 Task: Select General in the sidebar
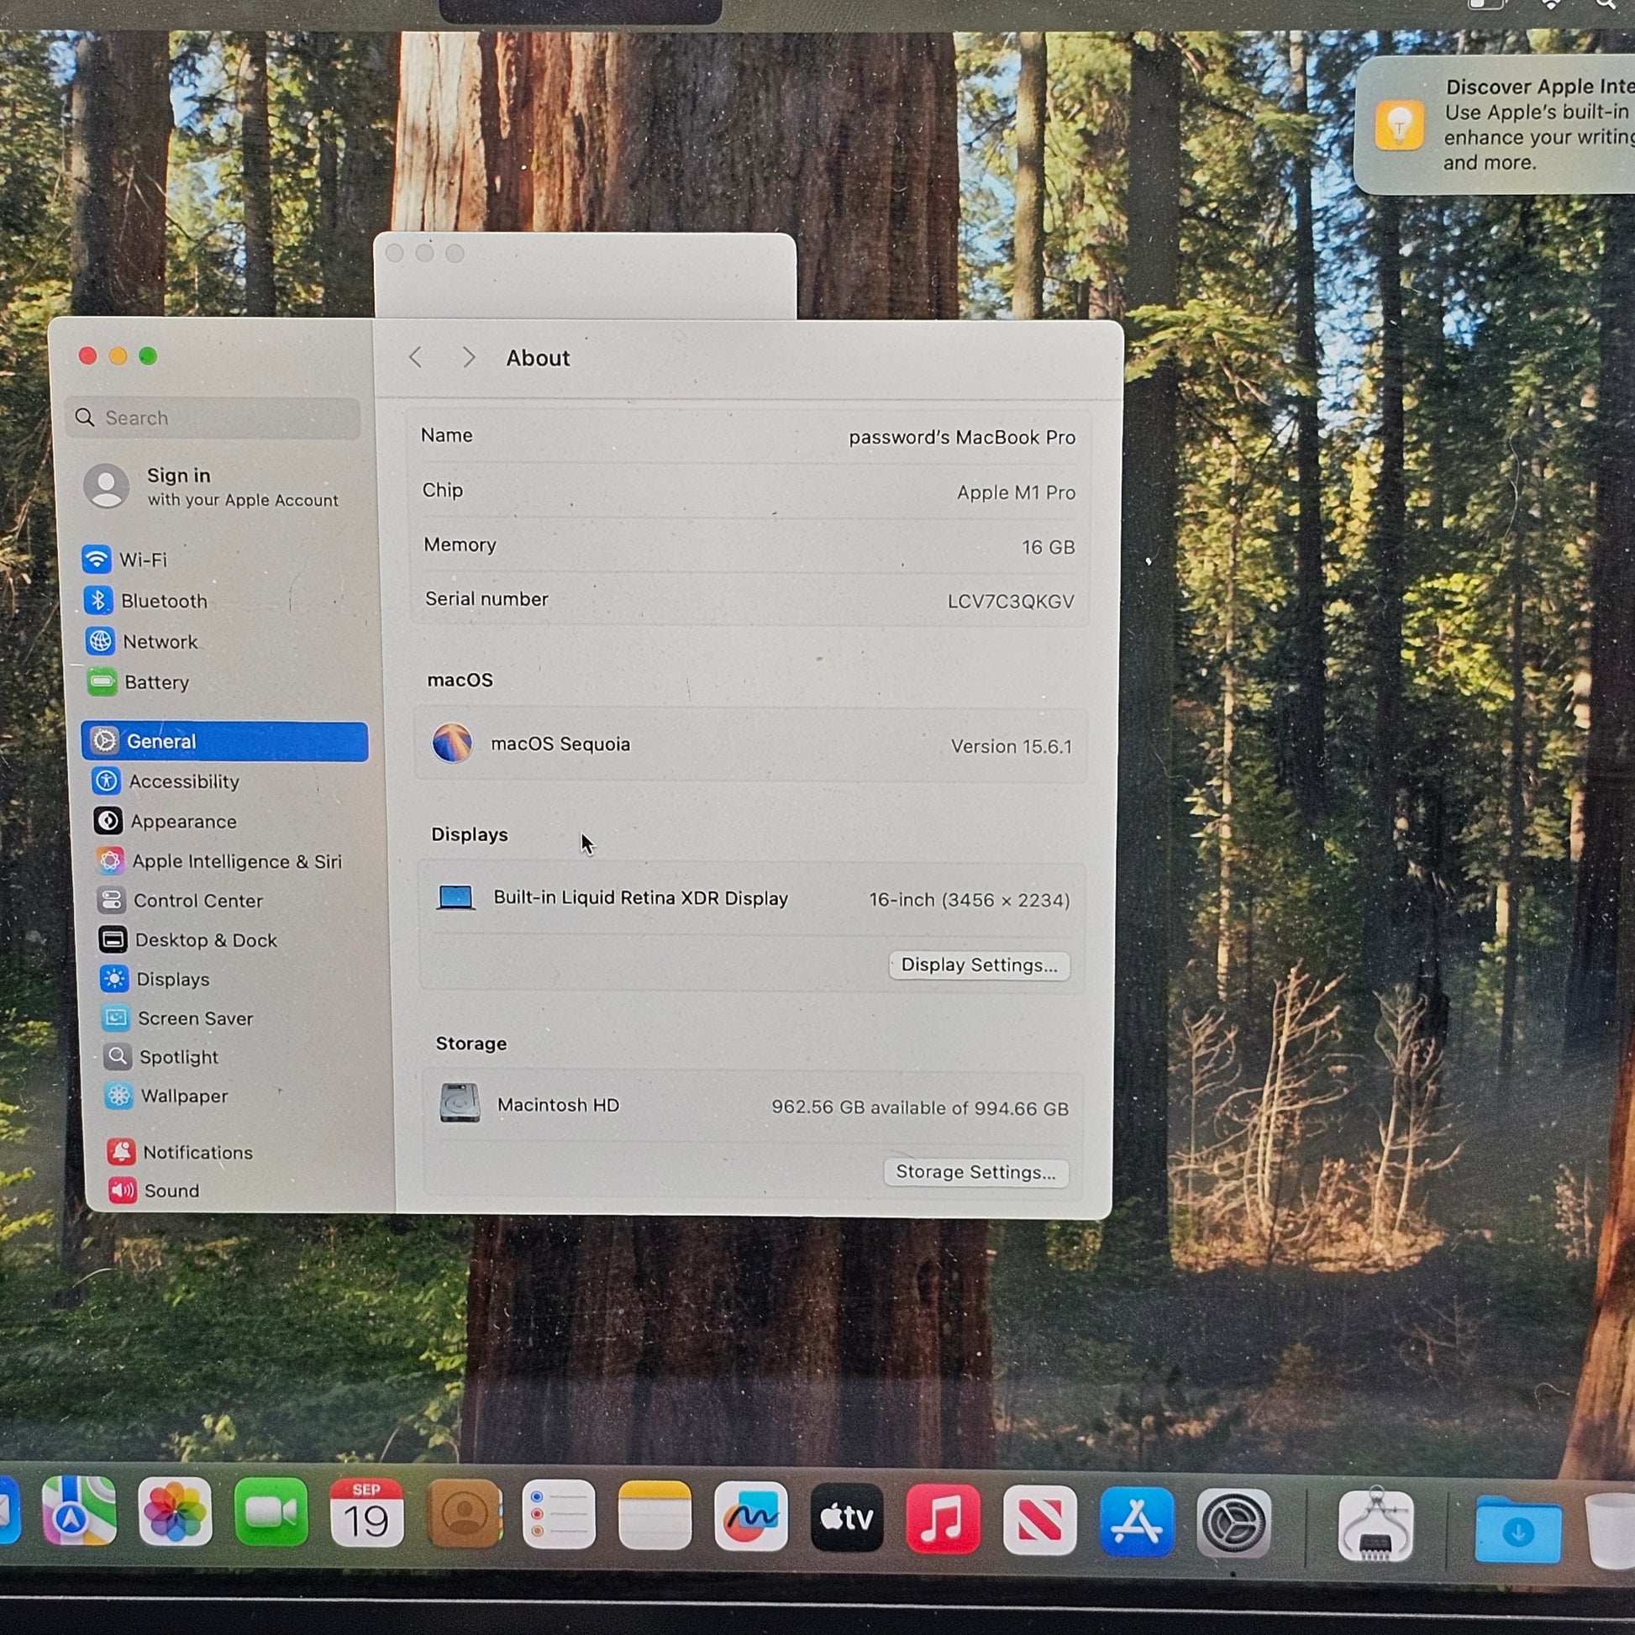coord(225,741)
